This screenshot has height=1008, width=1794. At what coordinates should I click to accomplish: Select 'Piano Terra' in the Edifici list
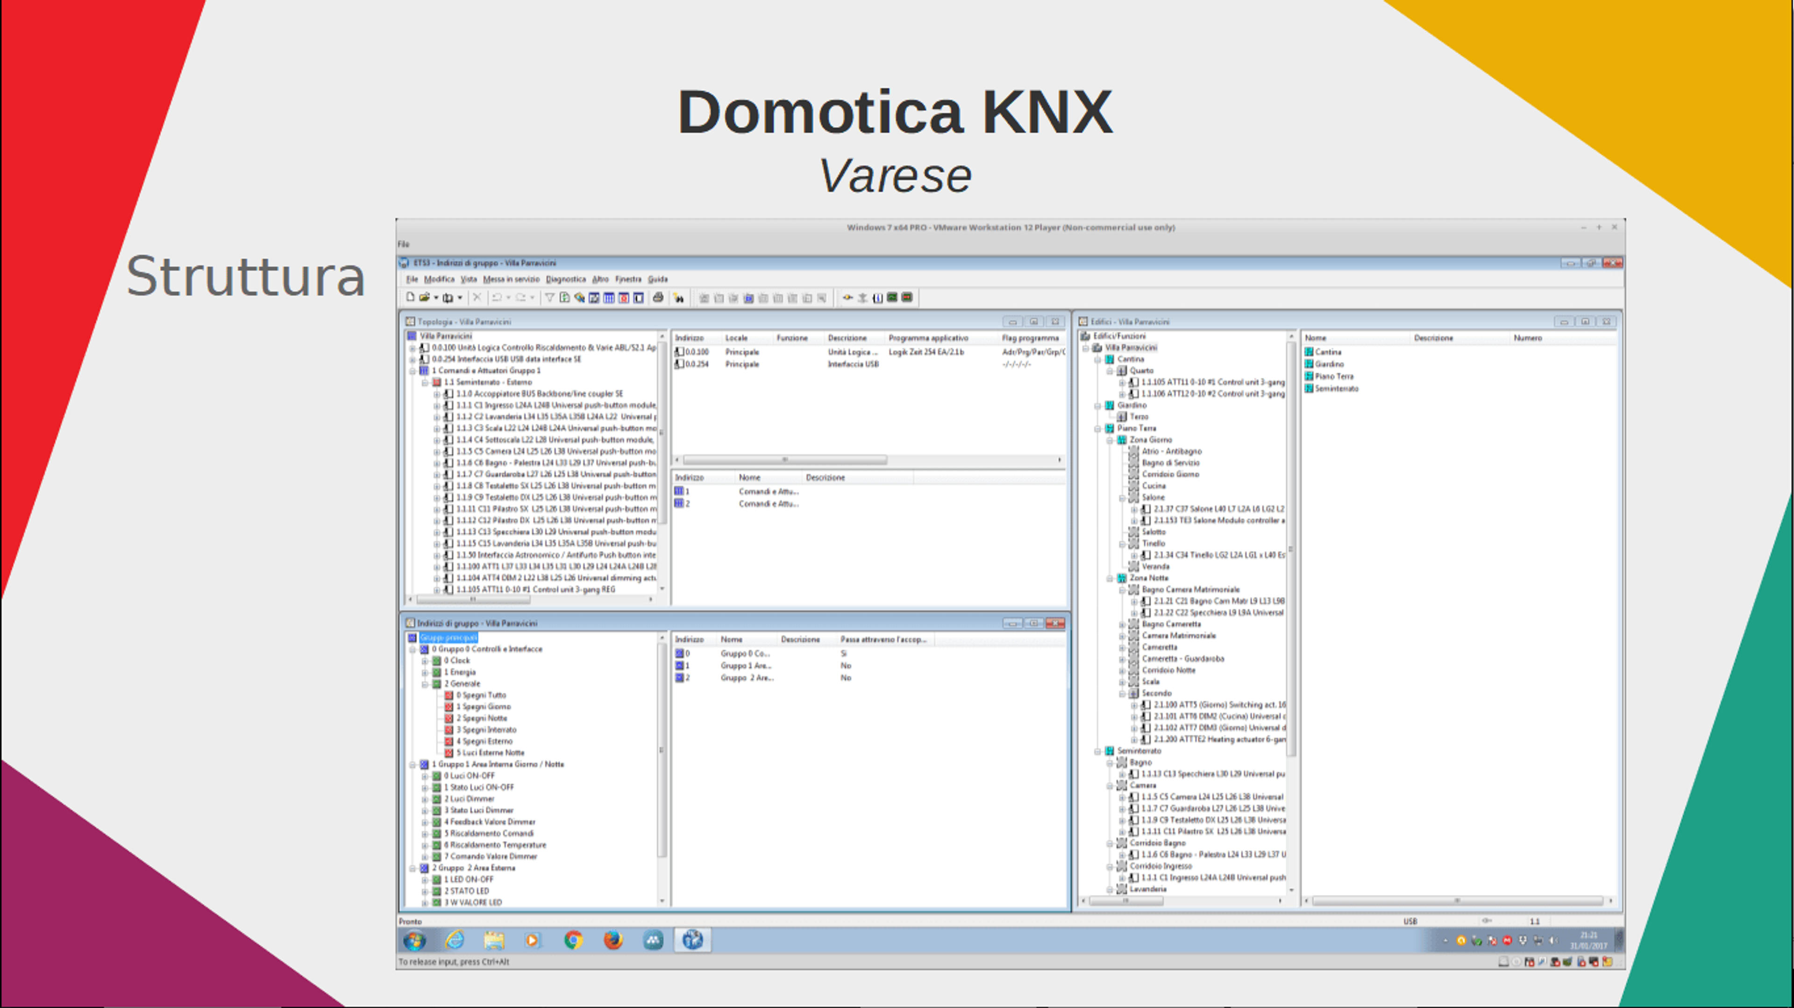pos(1334,377)
